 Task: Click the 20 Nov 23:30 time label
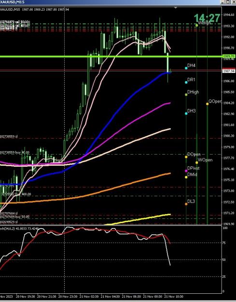tap(68, 296)
